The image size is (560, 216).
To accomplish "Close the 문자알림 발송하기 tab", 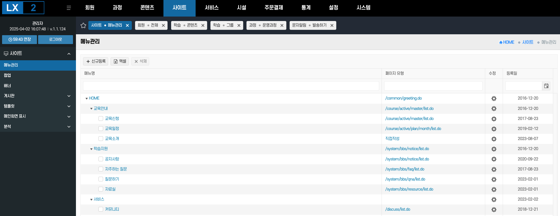I will [332, 25].
